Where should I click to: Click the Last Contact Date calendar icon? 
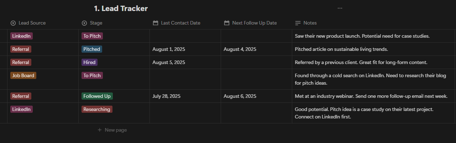click(x=156, y=23)
